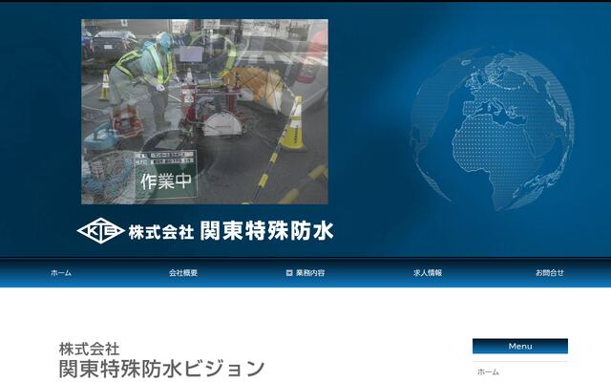This screenshot has width=611, height=382.
Task: Expand the dropdown icon beside 業務内容
Action: pos(289,273)
